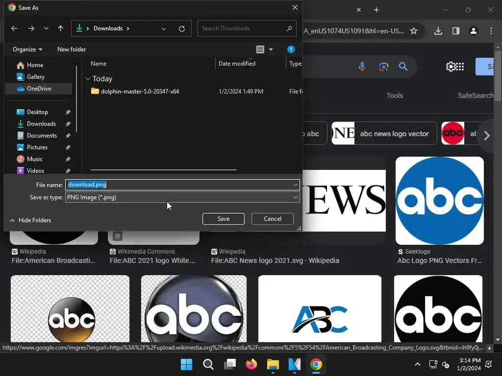Screen dimensions: 502x376
Task: Select the dolphin-master-5.0-20347-x64 folder
Action: click(140, 92)
